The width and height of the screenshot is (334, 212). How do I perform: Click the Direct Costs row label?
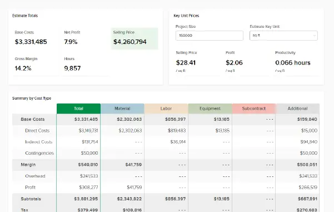click(x=37, y=131)
